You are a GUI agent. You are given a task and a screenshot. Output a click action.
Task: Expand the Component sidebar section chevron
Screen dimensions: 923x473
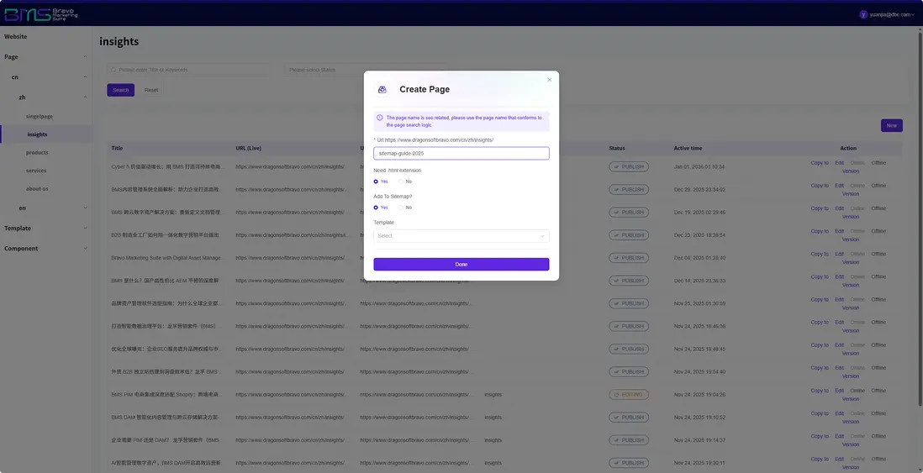(85, 249)
